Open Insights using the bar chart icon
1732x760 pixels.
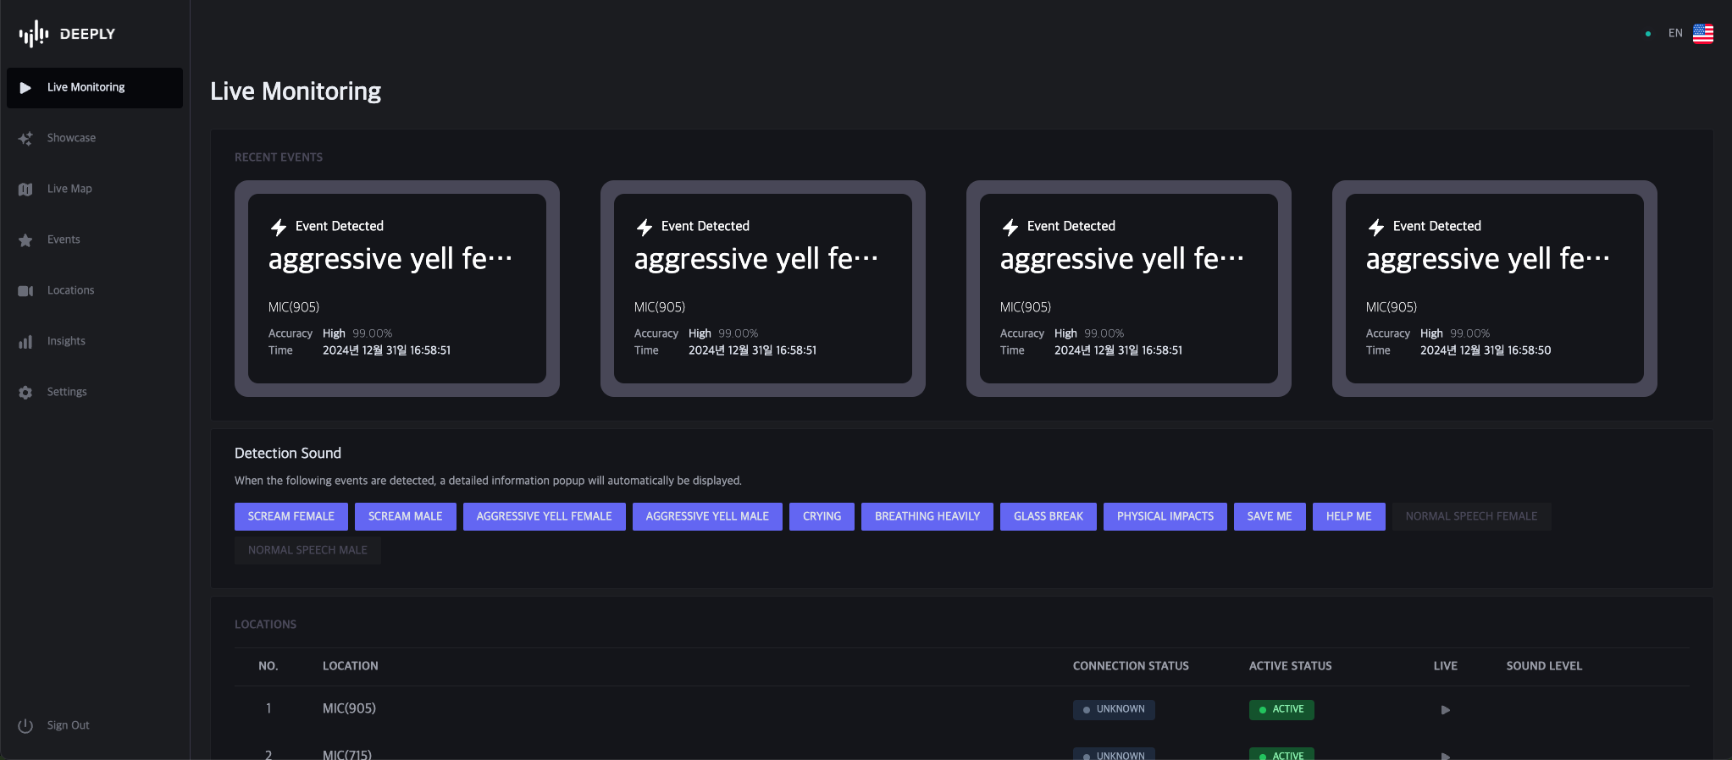coord(25,342)
